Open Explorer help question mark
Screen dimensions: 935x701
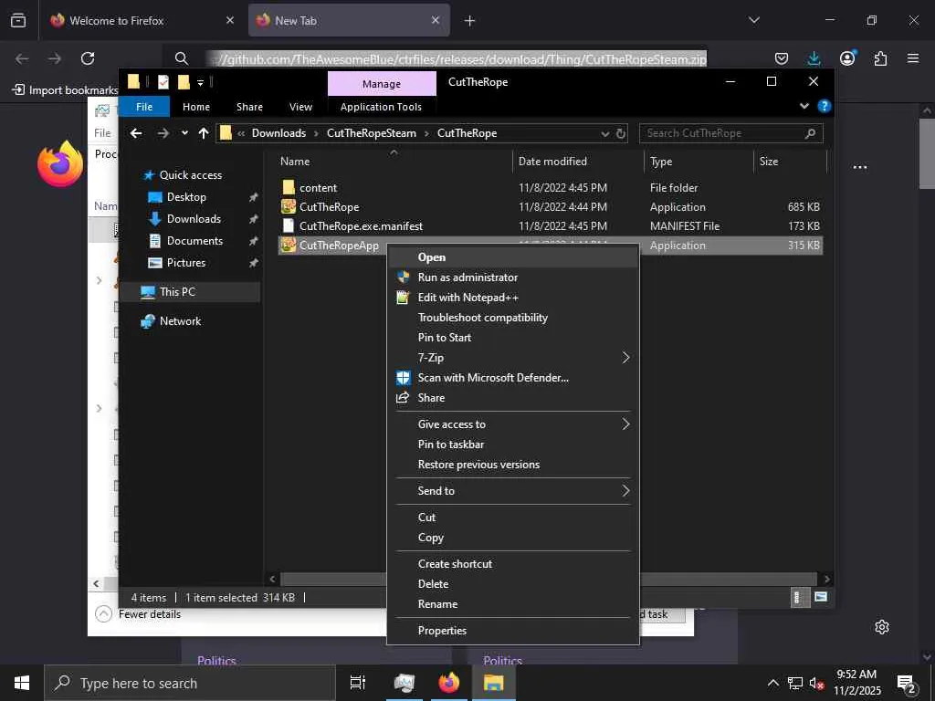825,106
